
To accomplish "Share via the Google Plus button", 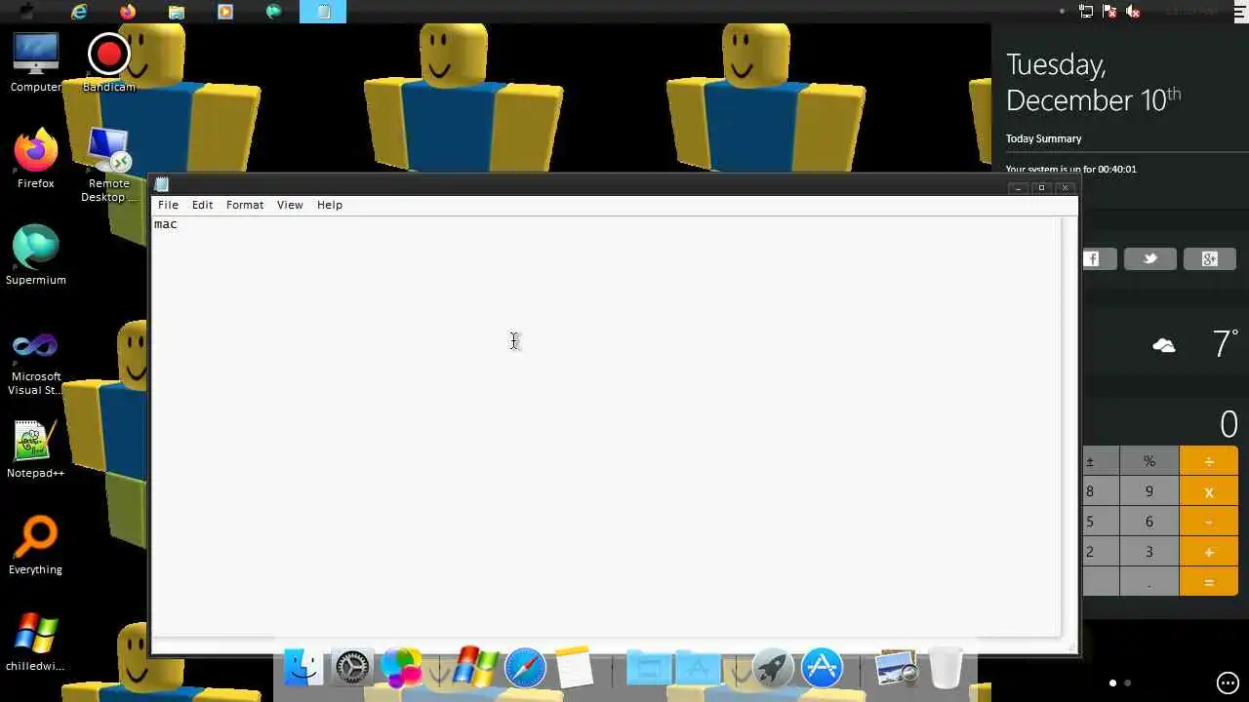I will [x=1209, y=258].
